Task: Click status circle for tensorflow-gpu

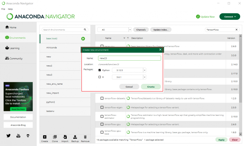Action: pyautogui.click(x=128, y=124)
